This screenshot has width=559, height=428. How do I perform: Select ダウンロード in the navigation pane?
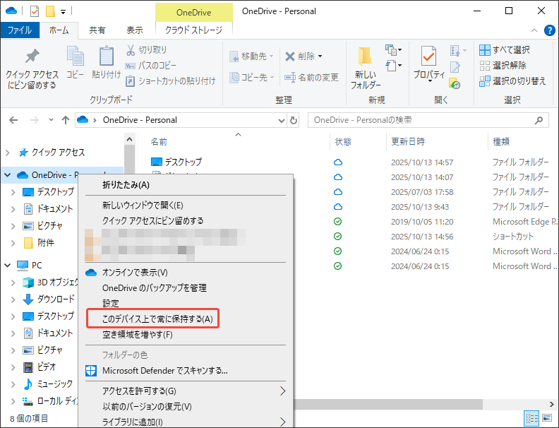(49, 299)
